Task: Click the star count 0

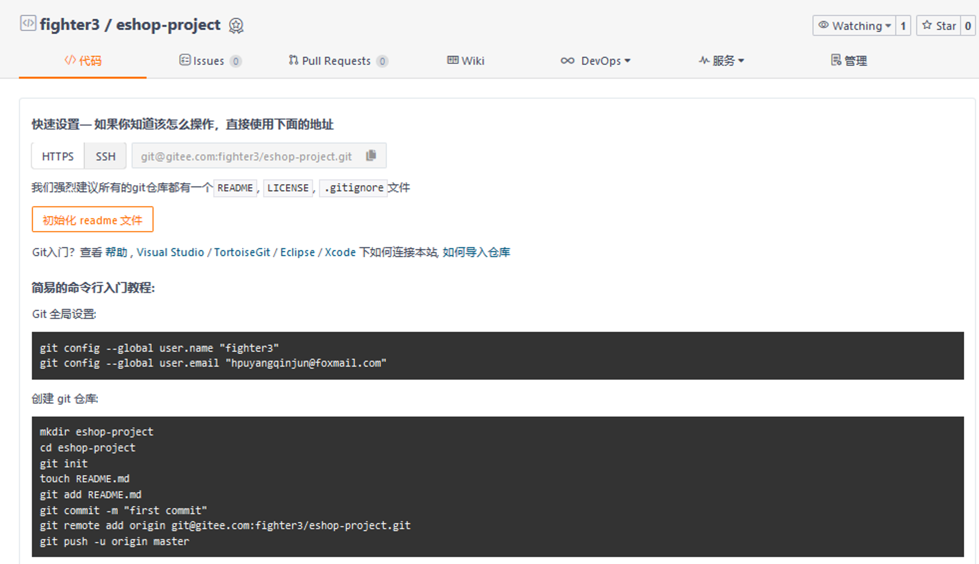Action: (968, 25)
